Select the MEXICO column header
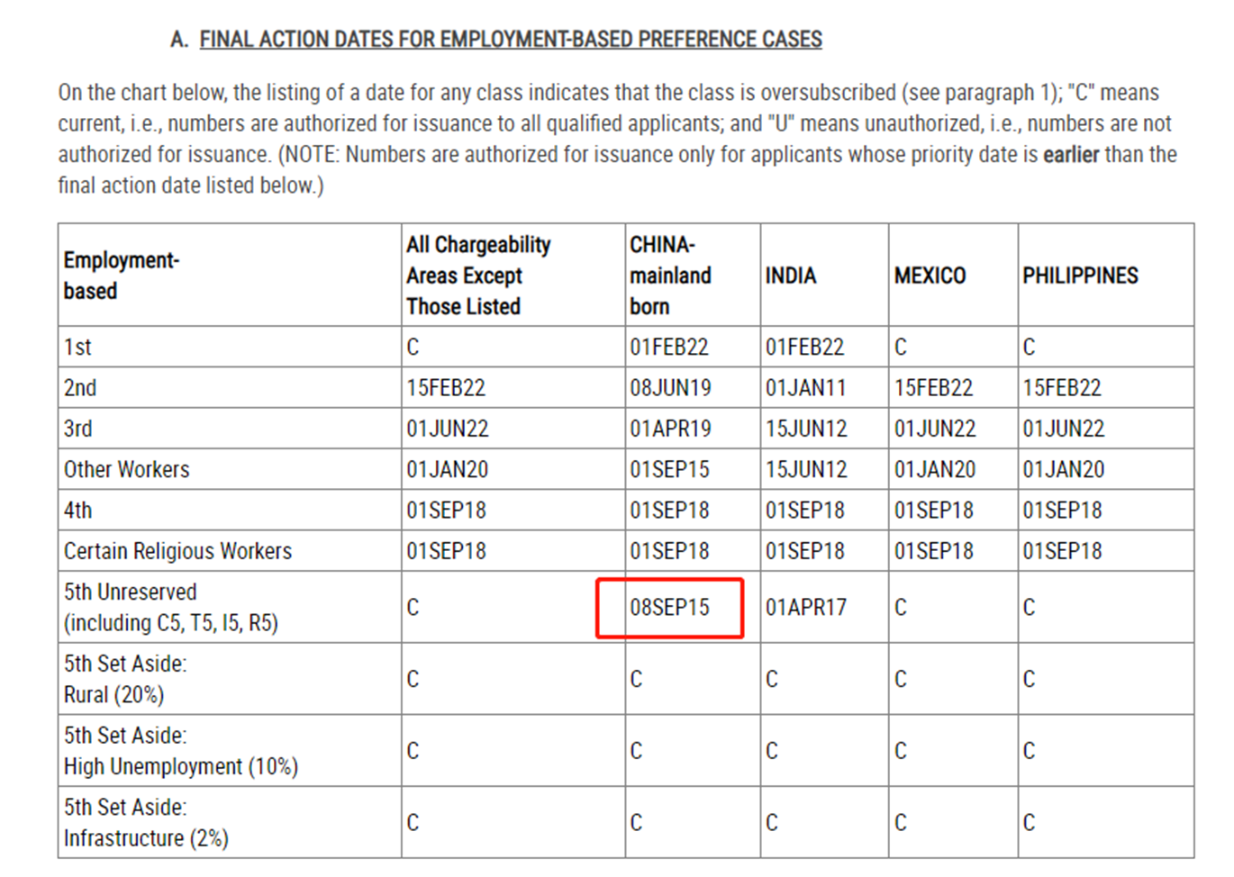This screenshot has height=877, width=1234. [x=930, y=276]
